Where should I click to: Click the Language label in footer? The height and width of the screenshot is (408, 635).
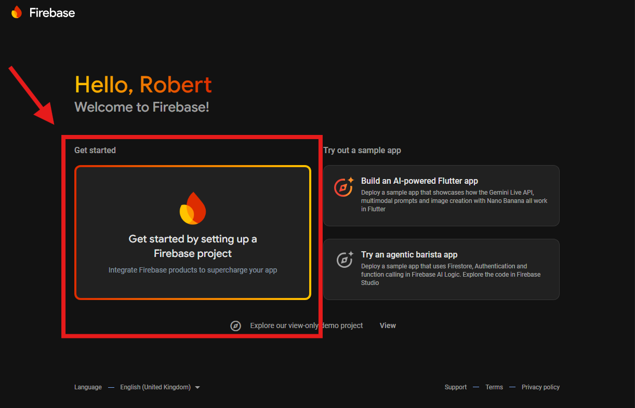coord(88,387)
